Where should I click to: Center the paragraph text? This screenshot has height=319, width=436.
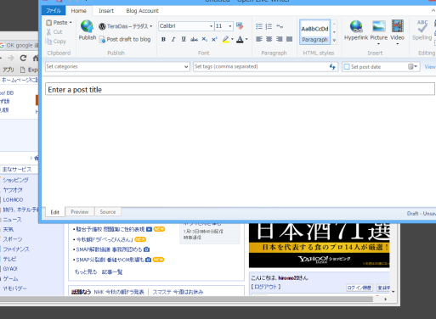(269, 39)
